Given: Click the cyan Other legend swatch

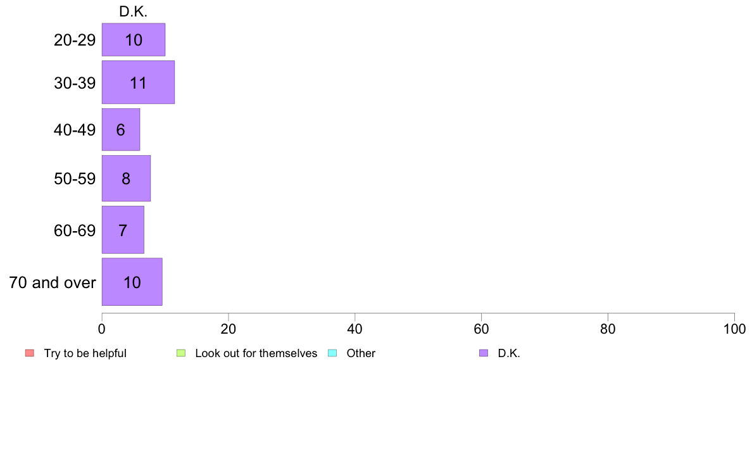Looking at the screenshot, I should click(332, 353).
